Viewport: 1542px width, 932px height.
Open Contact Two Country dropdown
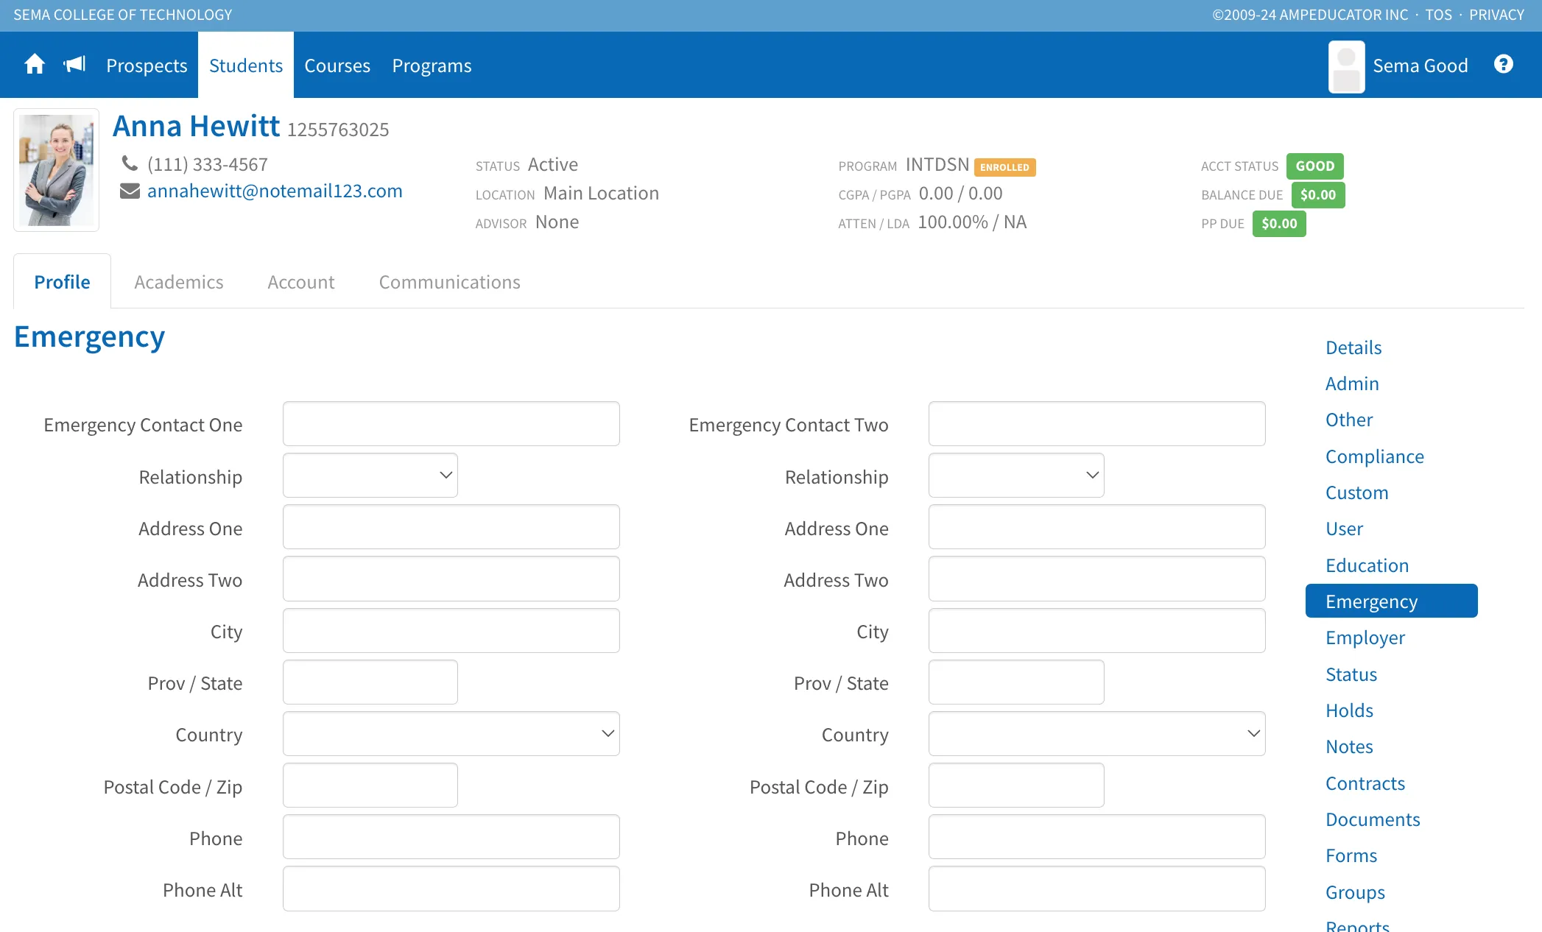(x=1097, y=734)
